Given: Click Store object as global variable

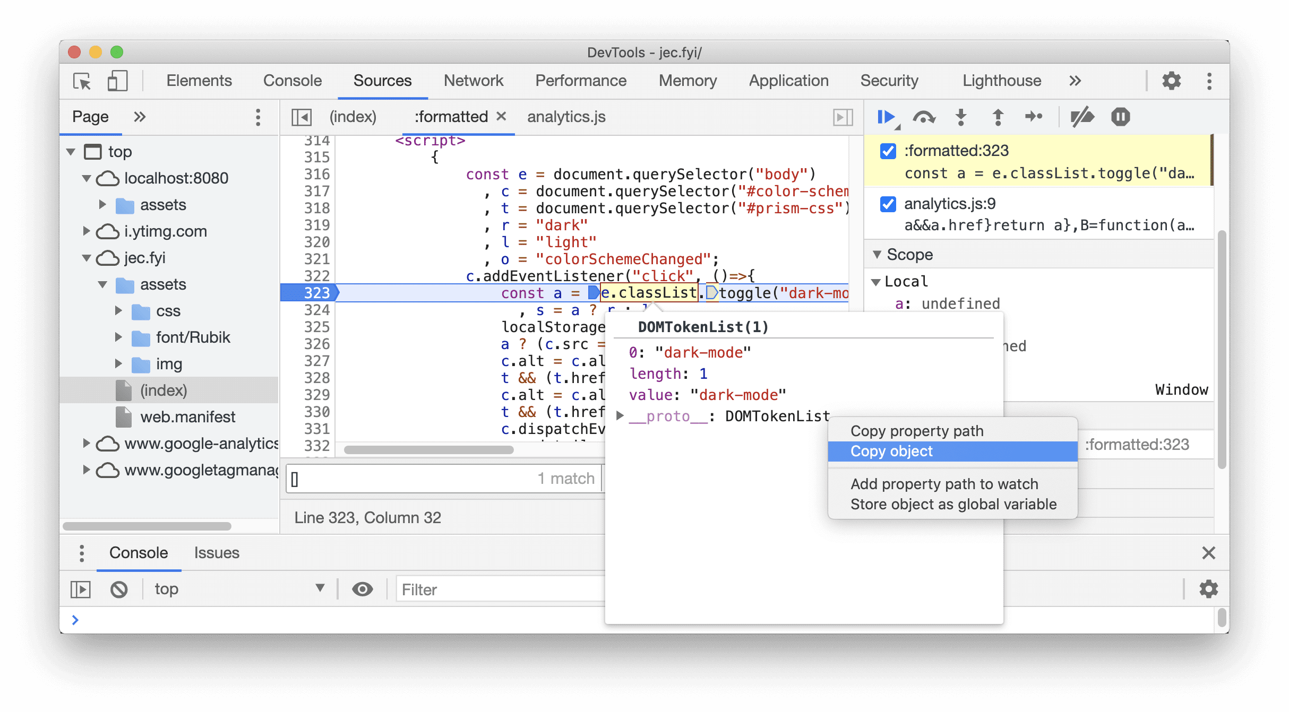Looking at the screenshot, I should tap(953, 504).
